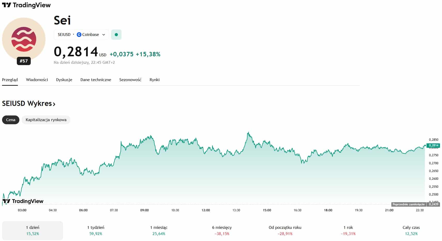Open the SEIUSD Coinbase symbol dropdown
Screen dimensions: 442x241
point(81,35)
